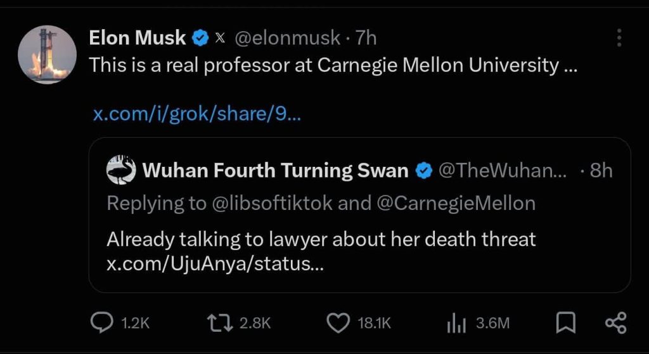Open Elon Musk's rocket profile picture
649x354 pixels.
[x=47, y=55]
